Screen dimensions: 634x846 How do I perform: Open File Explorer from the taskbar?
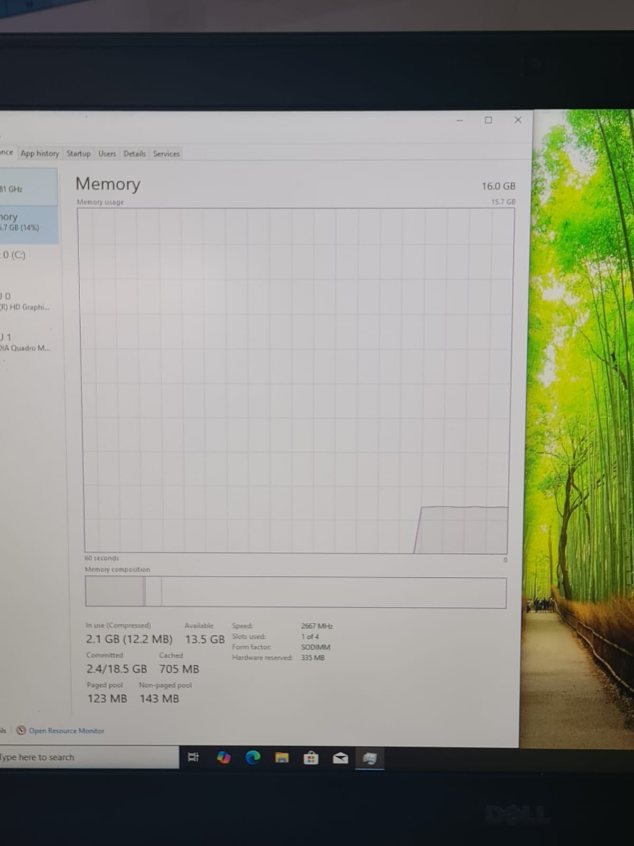282,758
